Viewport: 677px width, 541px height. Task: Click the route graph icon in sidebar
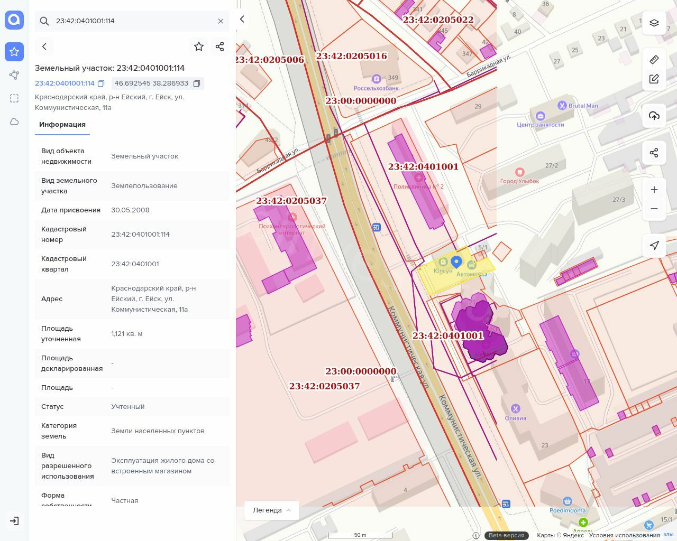14,75
